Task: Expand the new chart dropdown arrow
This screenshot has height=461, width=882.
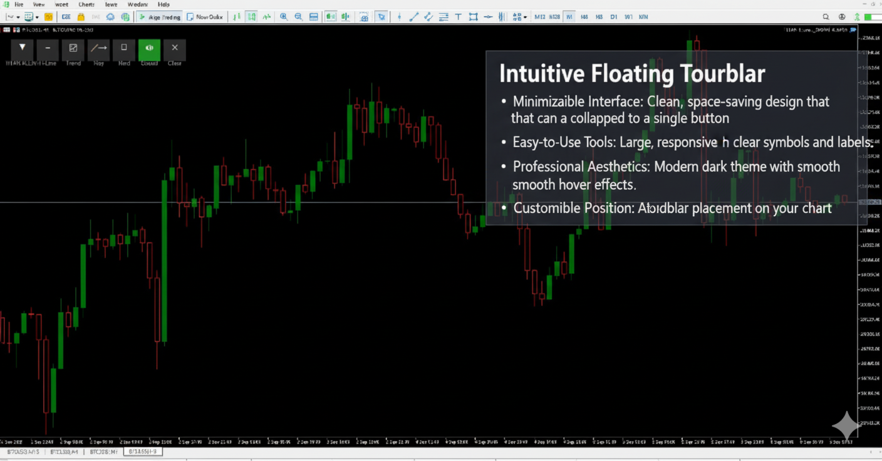Action: coord(18,17)
